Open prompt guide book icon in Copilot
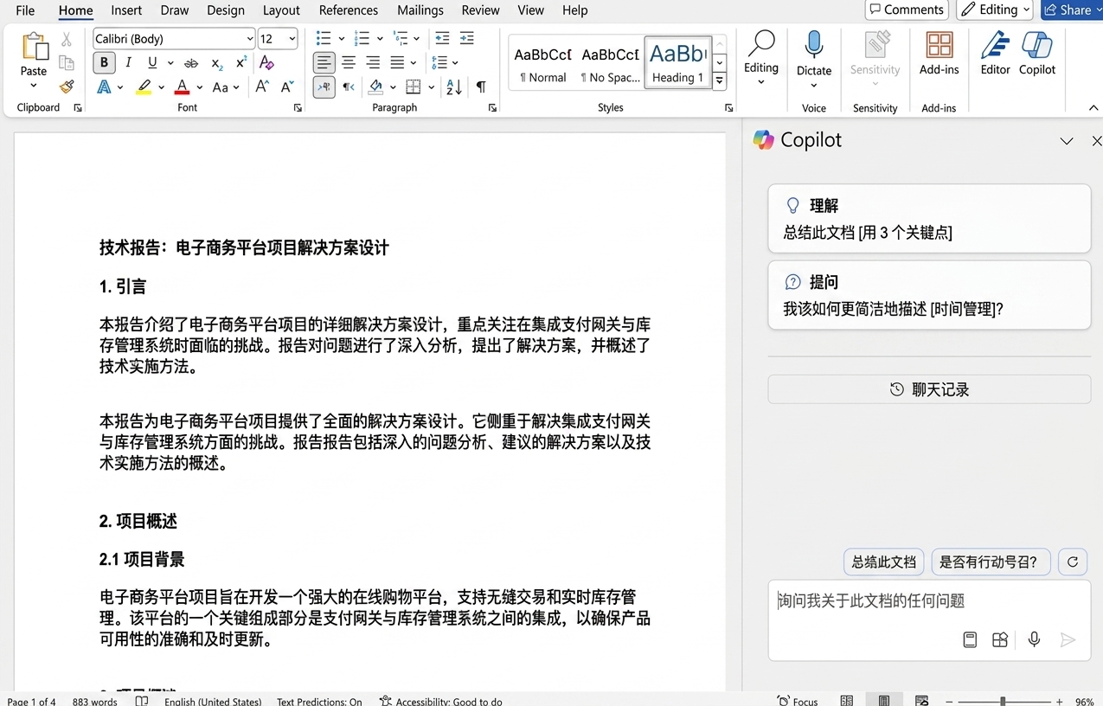The image size is (1103, 706). tap(970, 639)
